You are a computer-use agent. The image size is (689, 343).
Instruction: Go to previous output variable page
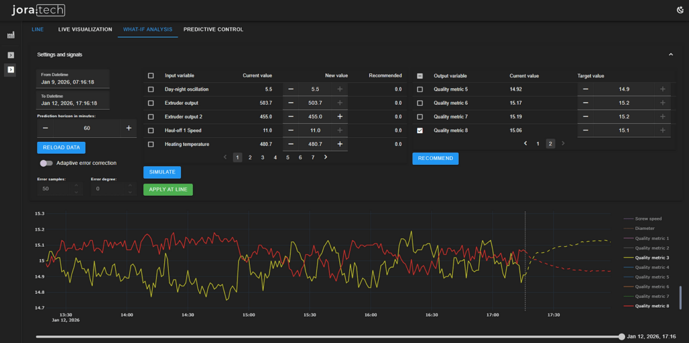point(525,144)
